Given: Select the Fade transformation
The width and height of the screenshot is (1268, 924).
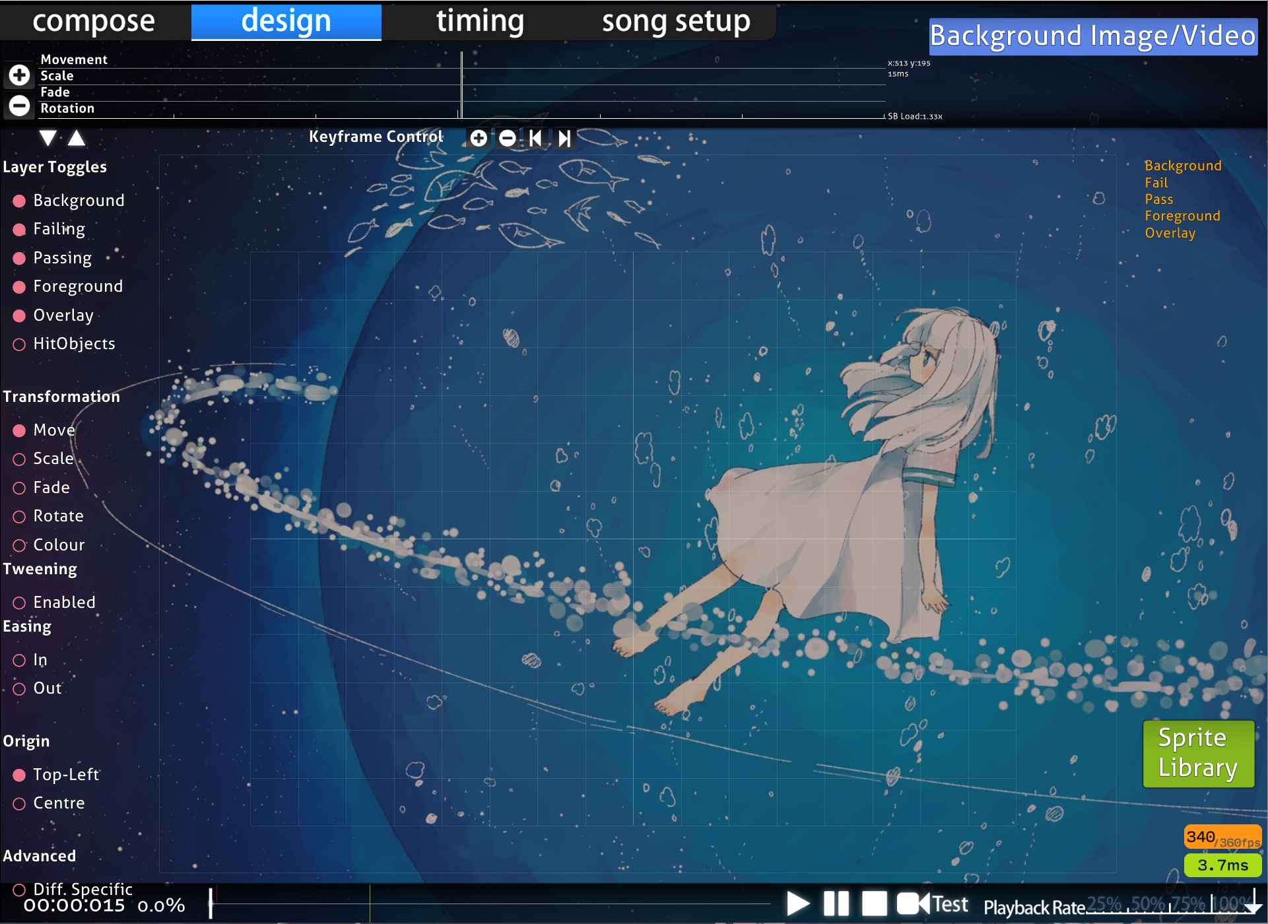Looking at the screenshot, I should pos(42,488).
